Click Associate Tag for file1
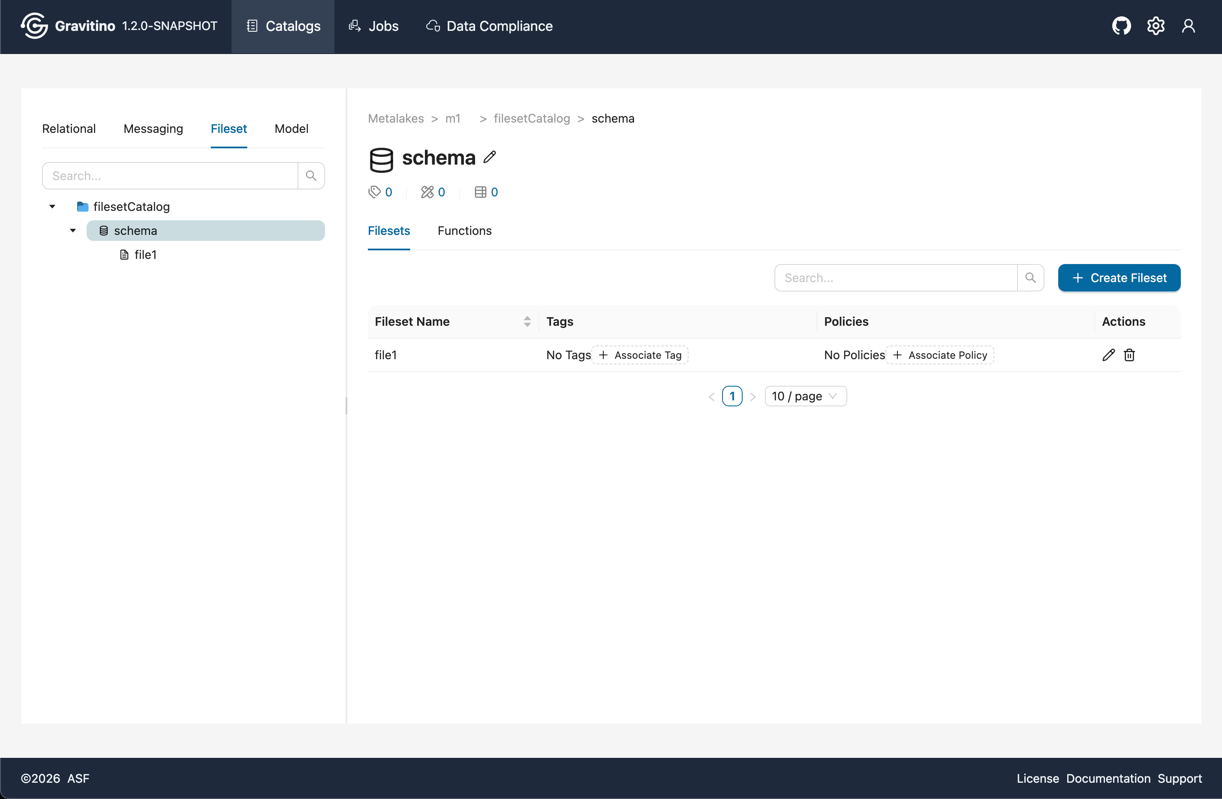The width and height of the screenshot is (1222, 799). pyautogui.click(x=640, y=355)
